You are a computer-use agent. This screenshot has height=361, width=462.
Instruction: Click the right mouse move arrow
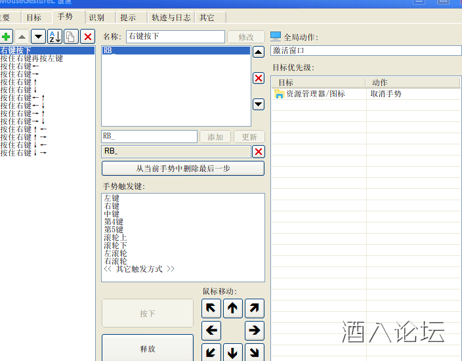click(x=255, y=330)
